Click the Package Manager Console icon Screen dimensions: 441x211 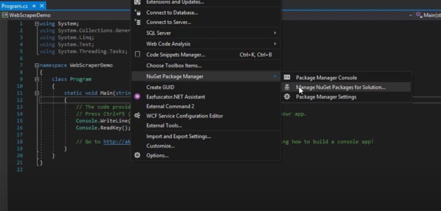tap(287, 78)
